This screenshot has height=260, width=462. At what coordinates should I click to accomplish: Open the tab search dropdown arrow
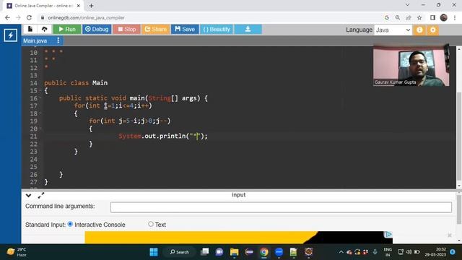coord(407,5)
